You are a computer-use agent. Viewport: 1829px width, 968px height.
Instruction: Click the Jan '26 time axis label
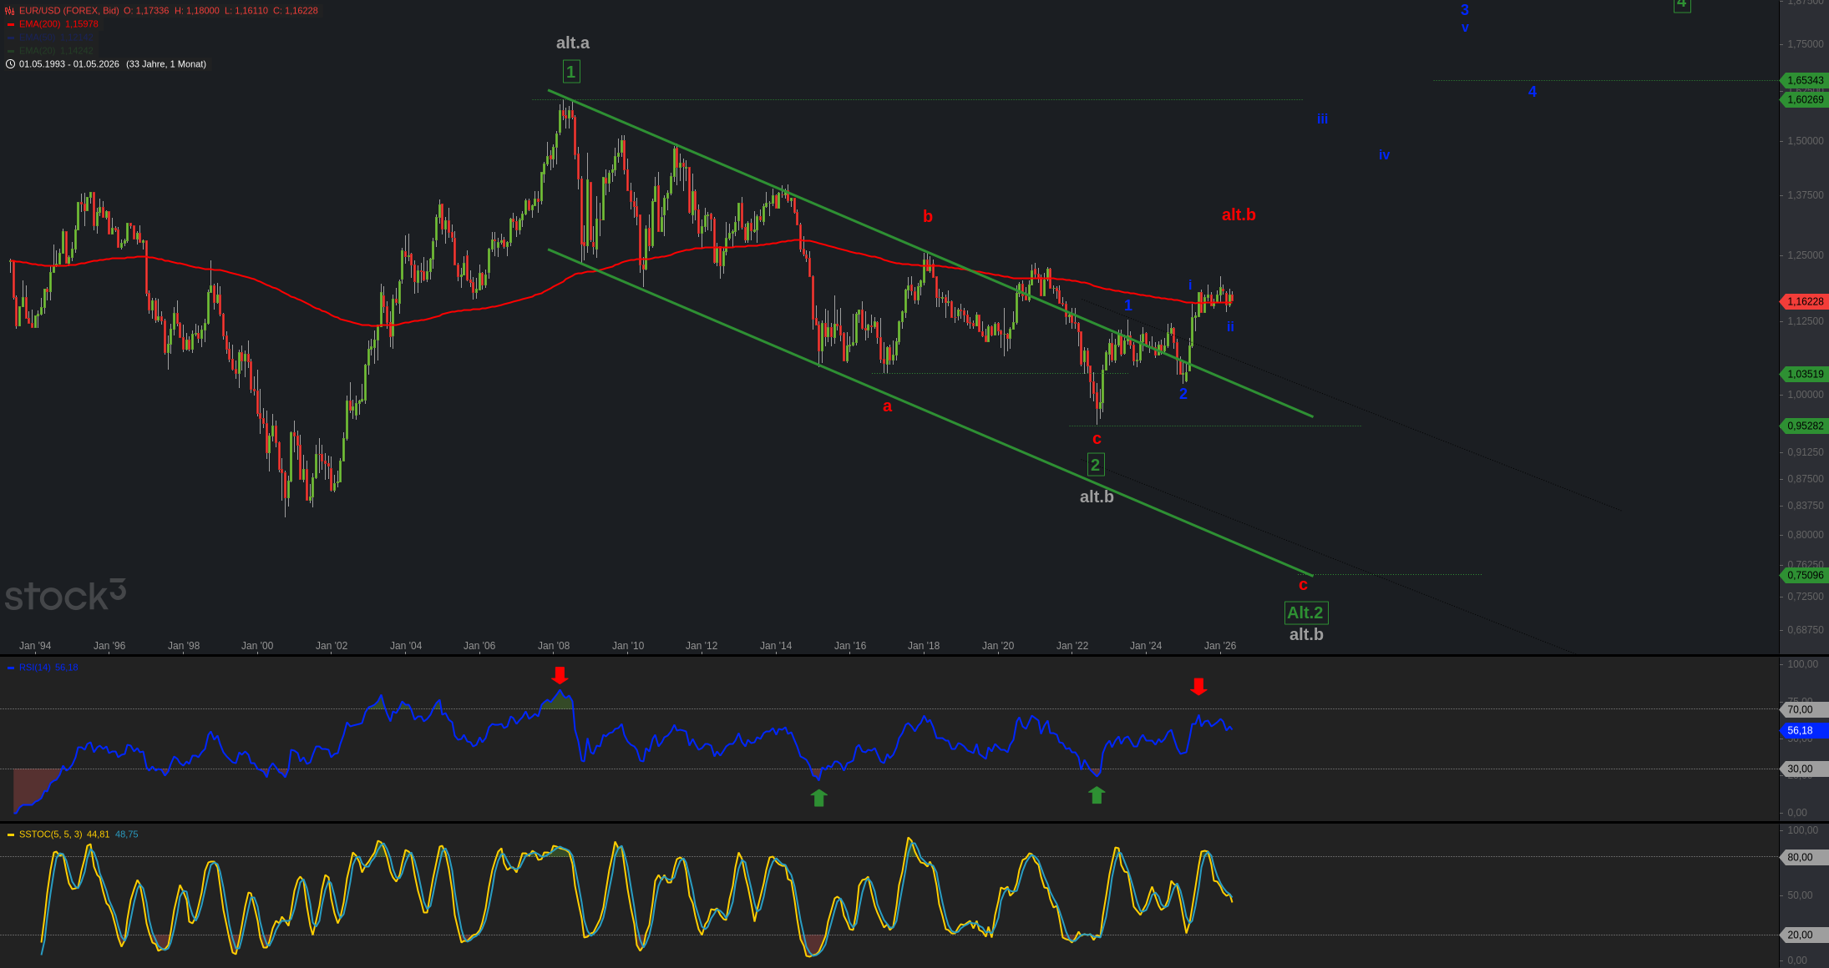tap(1220, 646)
